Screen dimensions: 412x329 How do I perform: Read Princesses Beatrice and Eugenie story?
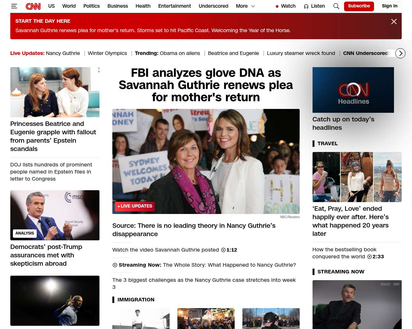53,136
